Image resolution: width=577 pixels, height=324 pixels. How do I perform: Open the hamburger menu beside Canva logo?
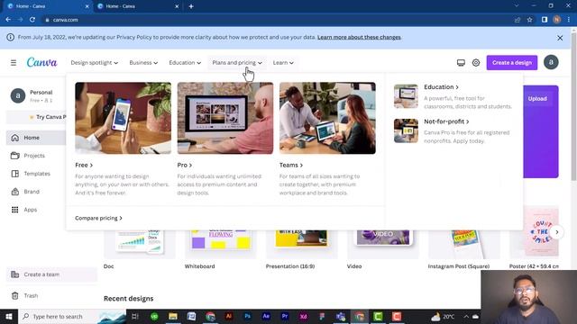tap(14, 63)
